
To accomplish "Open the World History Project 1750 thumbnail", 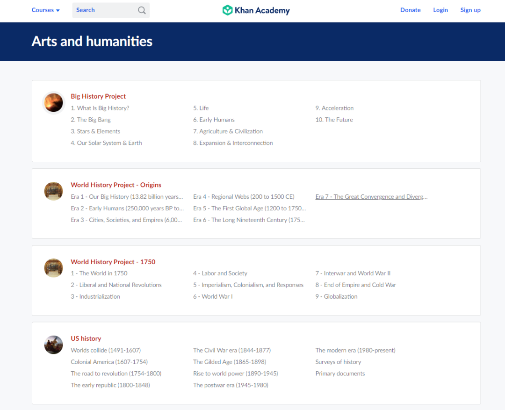I will click(53, 268).
